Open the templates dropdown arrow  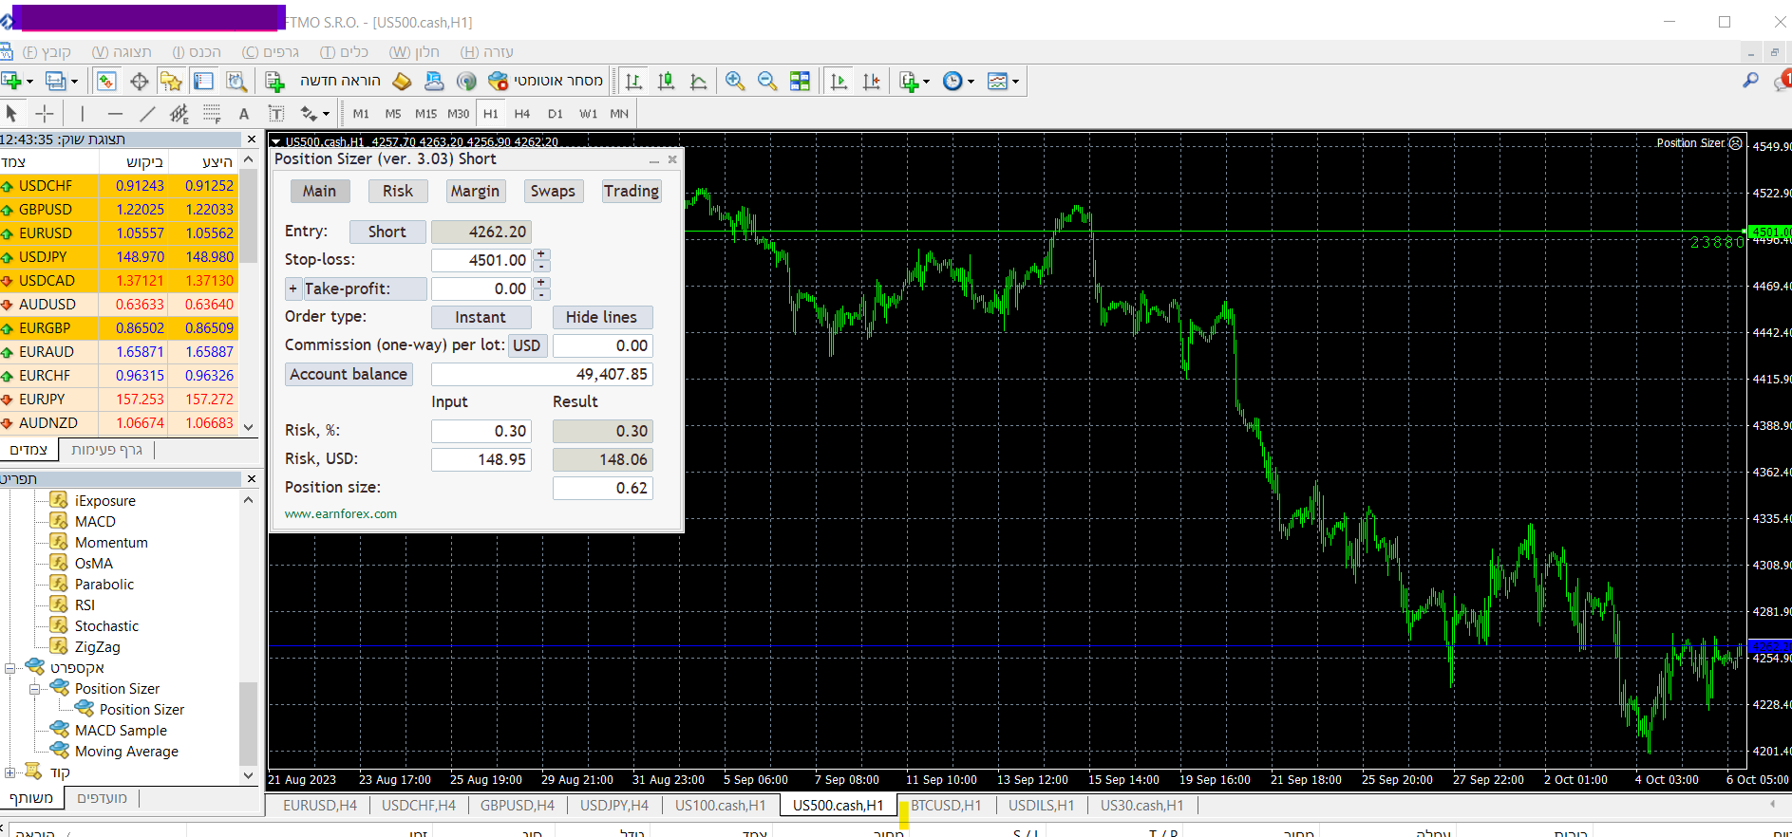tap(1015, 83)
